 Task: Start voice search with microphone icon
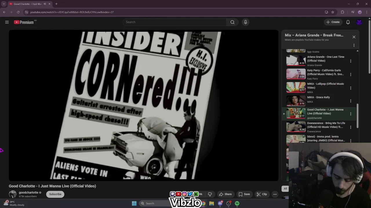[x=245, y=22]
